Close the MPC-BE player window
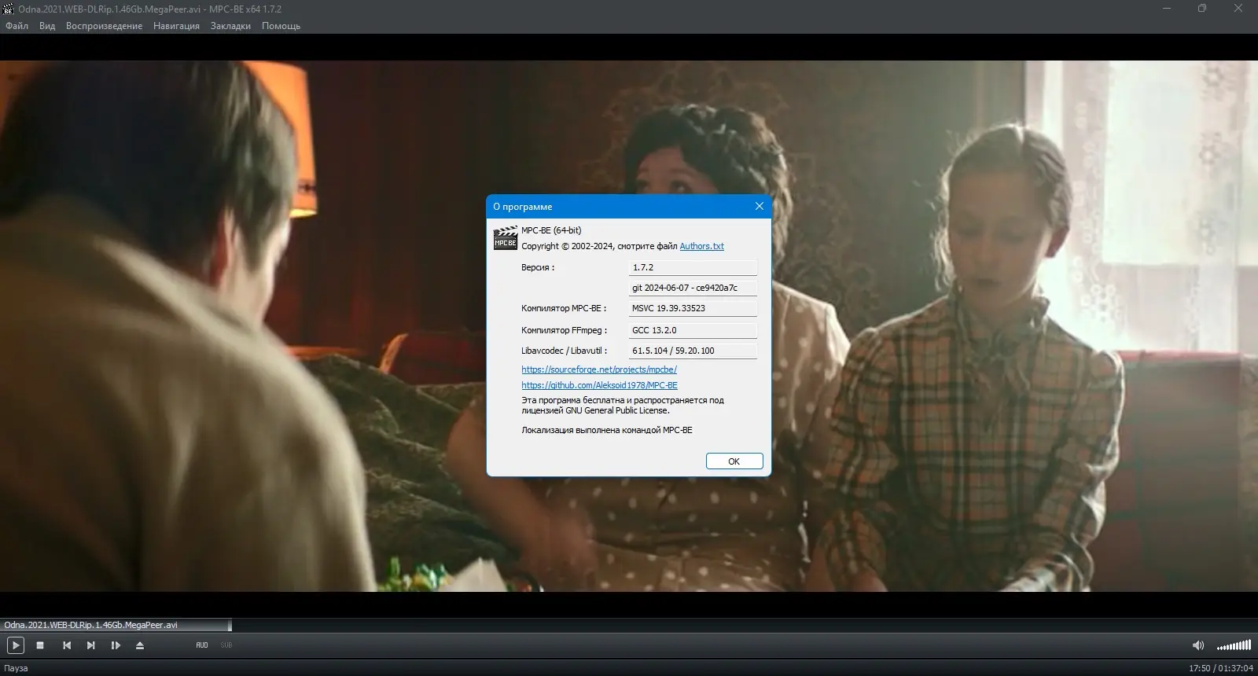Viewport: 1258px width, 676px height. tap(1238, 9)
